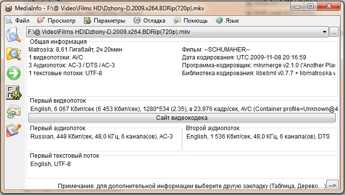Viewport: 345px width, 195px height.
Task: Click the '-->' next view button
Action: pos(332,186)
